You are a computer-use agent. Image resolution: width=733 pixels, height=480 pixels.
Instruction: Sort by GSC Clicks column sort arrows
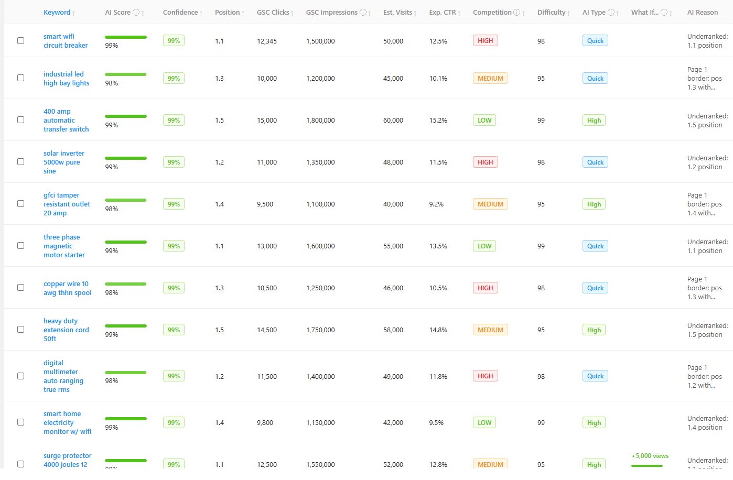[293, 13]
